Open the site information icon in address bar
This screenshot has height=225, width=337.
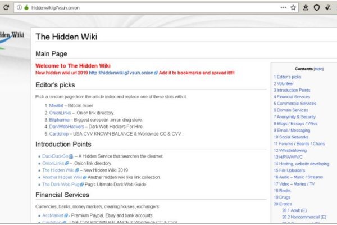click(19, 8)
